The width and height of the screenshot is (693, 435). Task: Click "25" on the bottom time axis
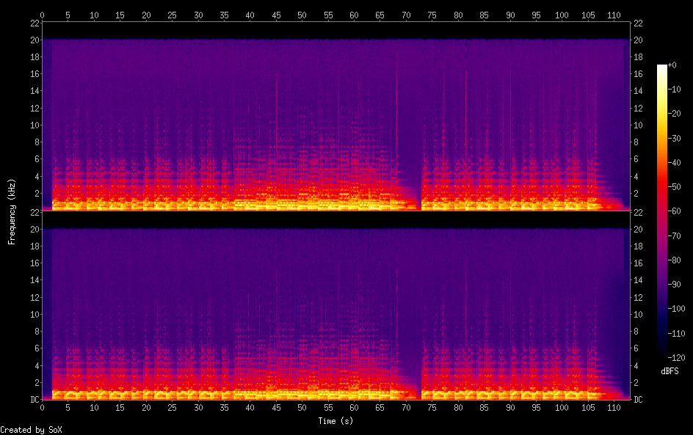(172, 408)
